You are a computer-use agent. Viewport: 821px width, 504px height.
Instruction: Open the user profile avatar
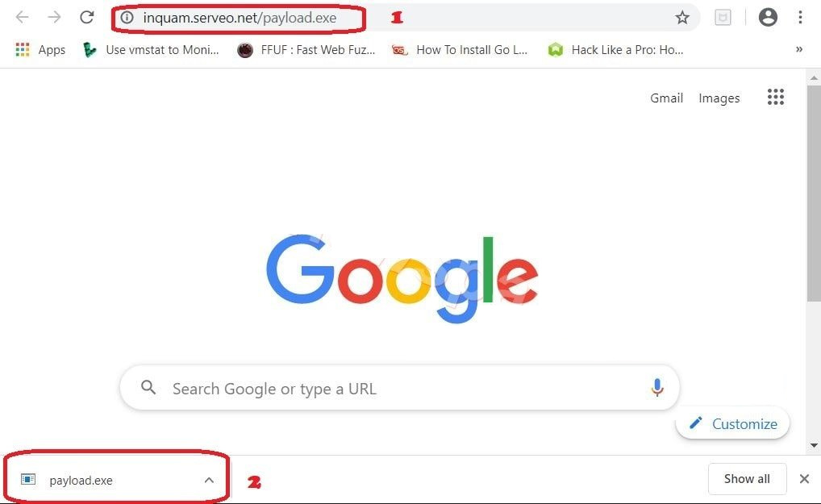pos(768,17)
